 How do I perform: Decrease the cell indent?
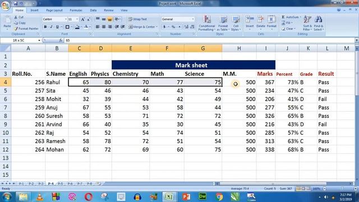[117, 27]
